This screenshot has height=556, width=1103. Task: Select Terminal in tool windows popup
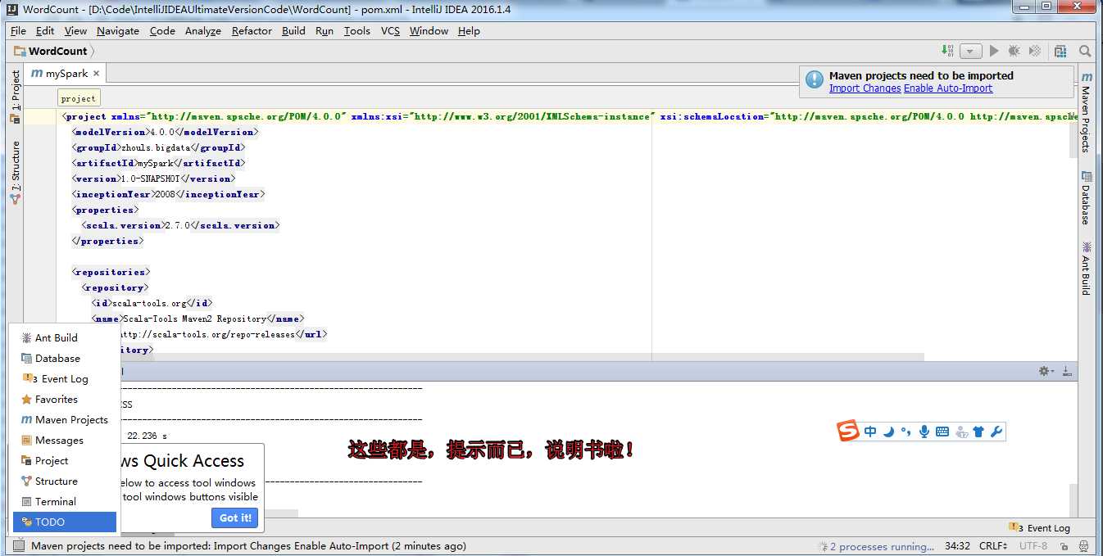tap(64, 501)
